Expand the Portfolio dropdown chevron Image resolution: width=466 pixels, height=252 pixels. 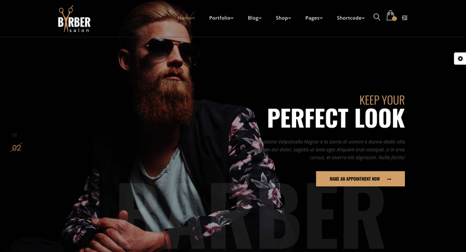(232, 18)
